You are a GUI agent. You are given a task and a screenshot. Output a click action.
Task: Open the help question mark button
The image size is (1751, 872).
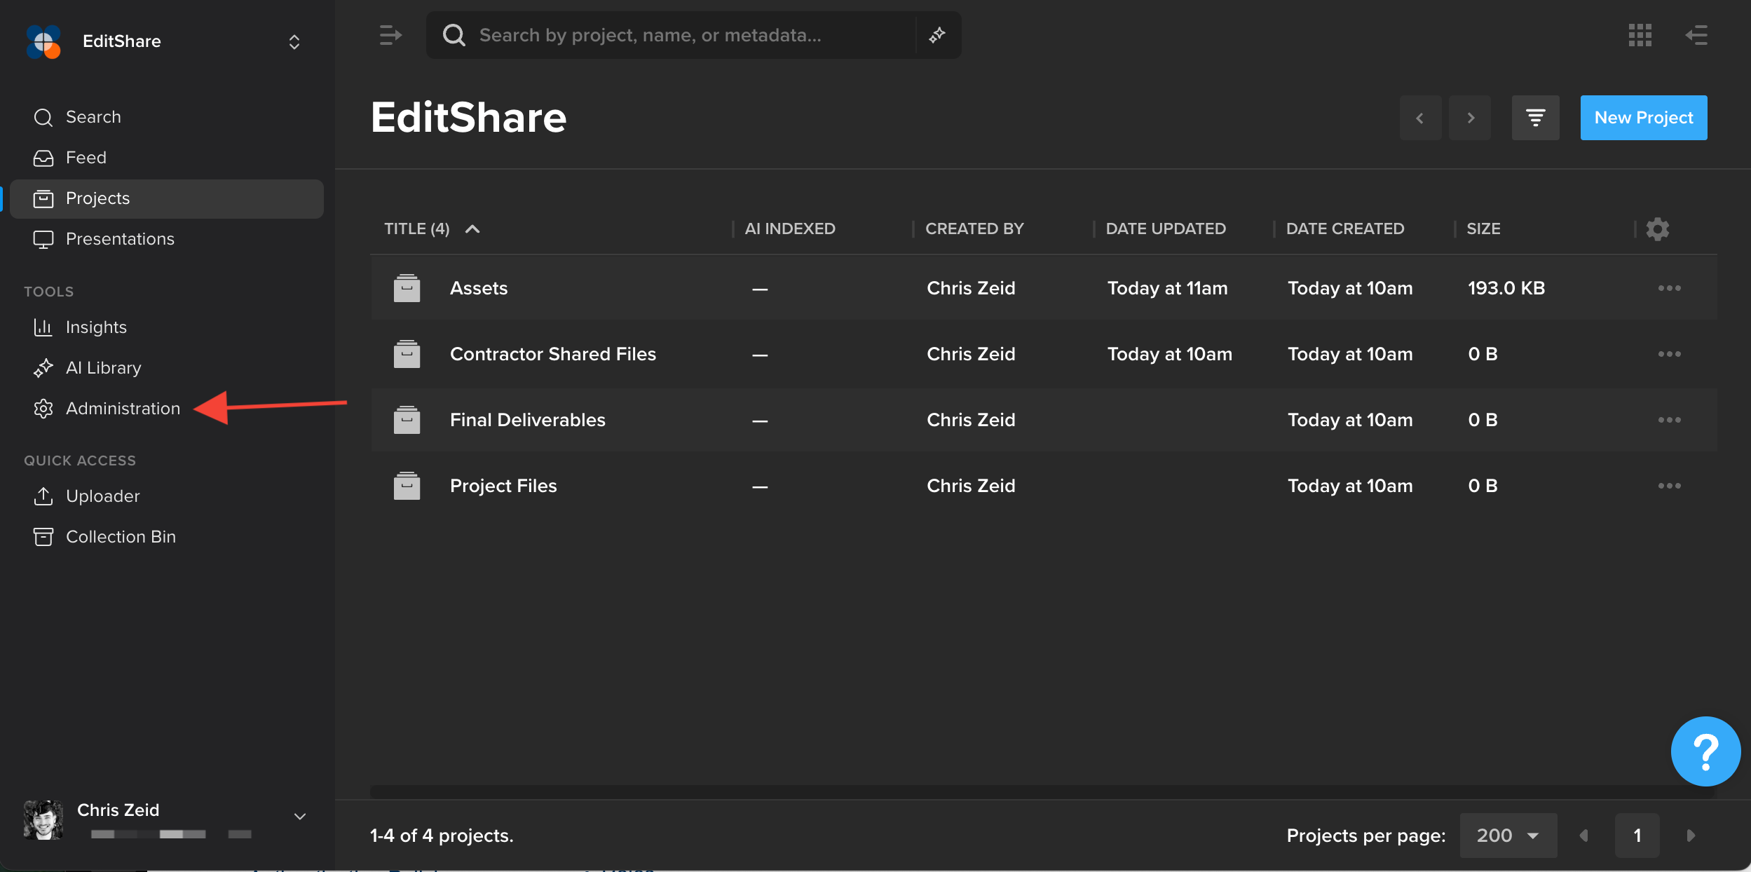1705,751
